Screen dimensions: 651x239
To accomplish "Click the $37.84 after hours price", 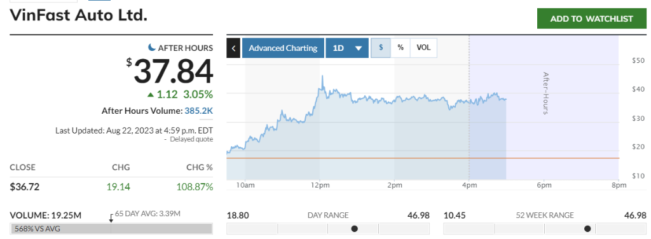I will click(170, 71).
